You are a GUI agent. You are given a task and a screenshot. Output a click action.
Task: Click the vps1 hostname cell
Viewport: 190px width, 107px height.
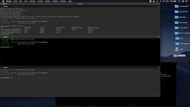tap(26, 29)
